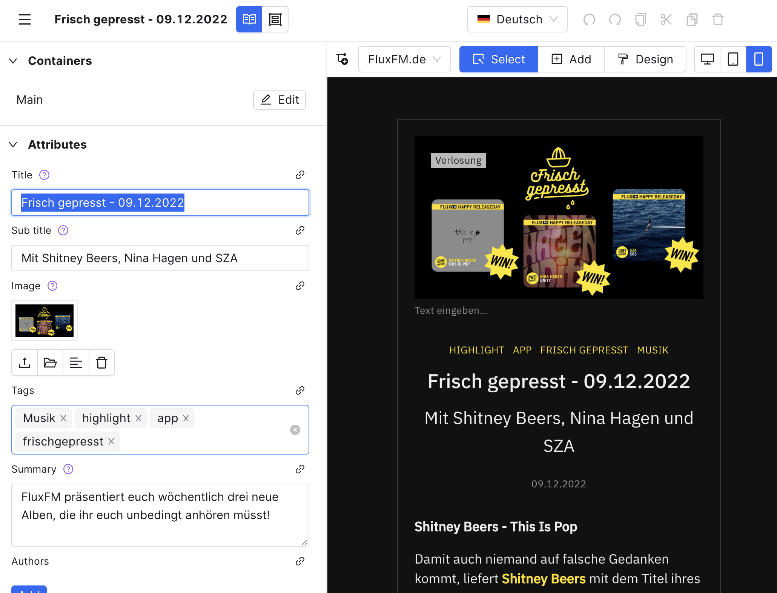This screenshot has height=593, width=777.
Task: Open the Deutsch language dropdown
Action: 517,19
